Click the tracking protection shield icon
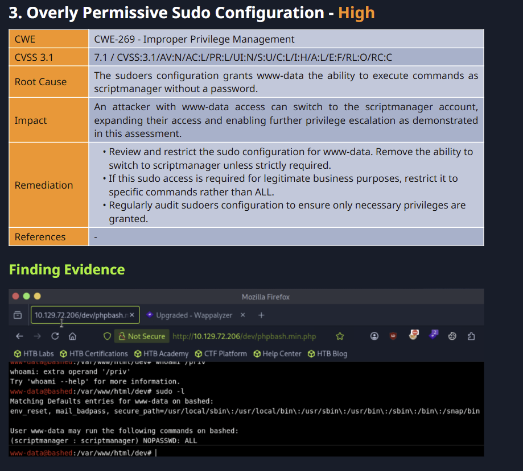 (107, 336)
